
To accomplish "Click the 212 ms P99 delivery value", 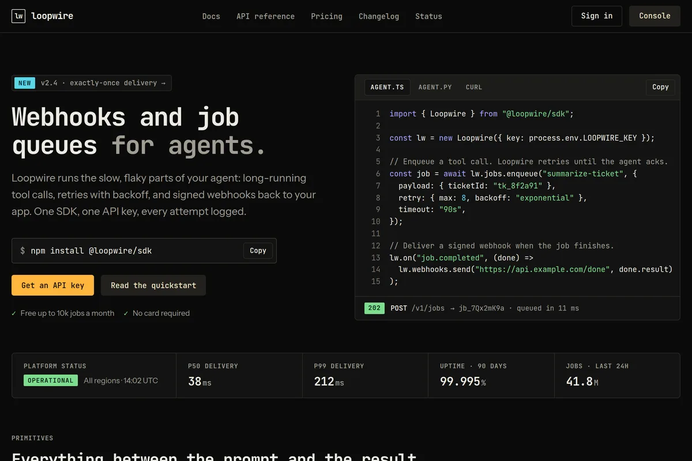I will [329, 381].
